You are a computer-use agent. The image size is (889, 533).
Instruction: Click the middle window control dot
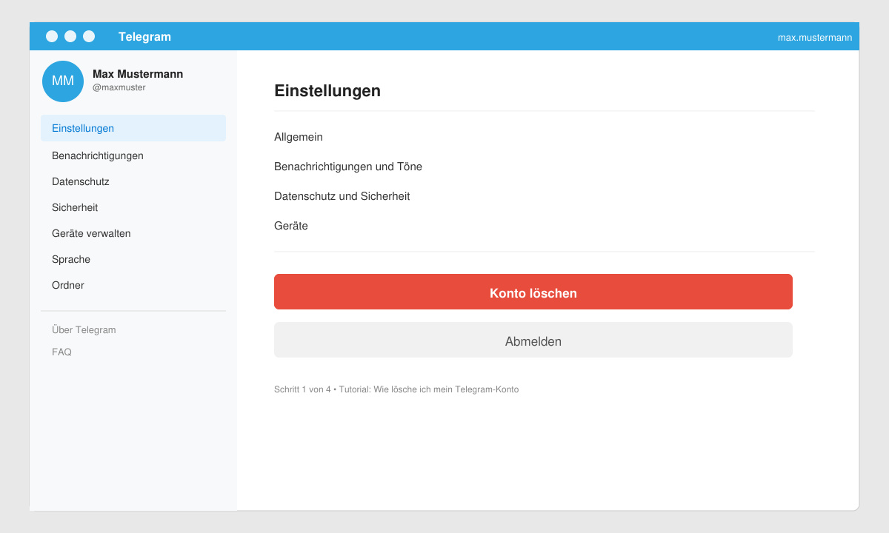[70, 36]
